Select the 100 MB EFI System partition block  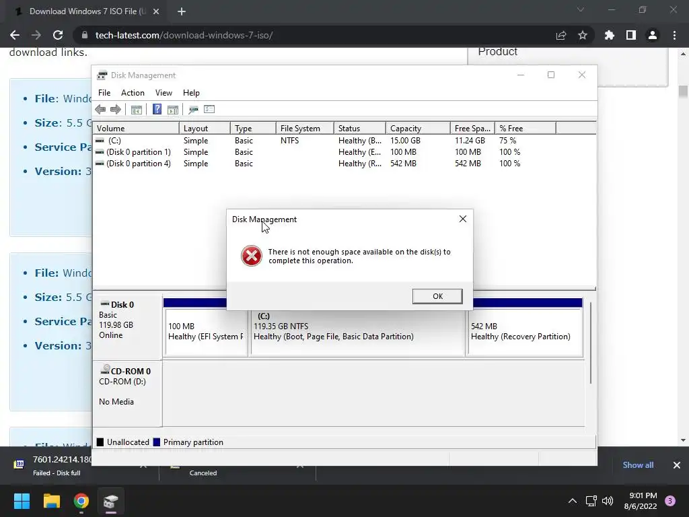pos(206,331)
